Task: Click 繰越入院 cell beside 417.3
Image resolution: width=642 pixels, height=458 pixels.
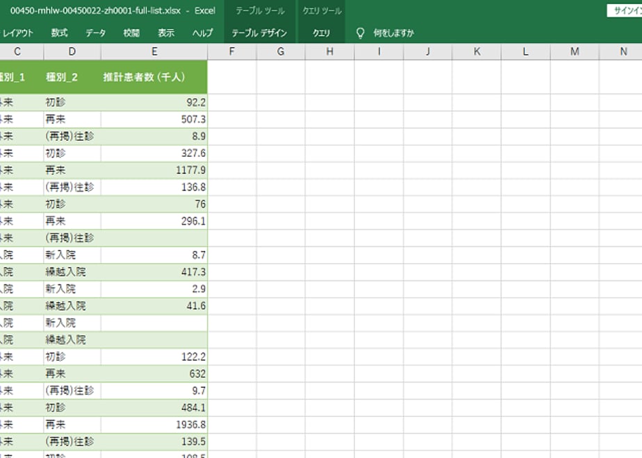Action: [72, 272]
